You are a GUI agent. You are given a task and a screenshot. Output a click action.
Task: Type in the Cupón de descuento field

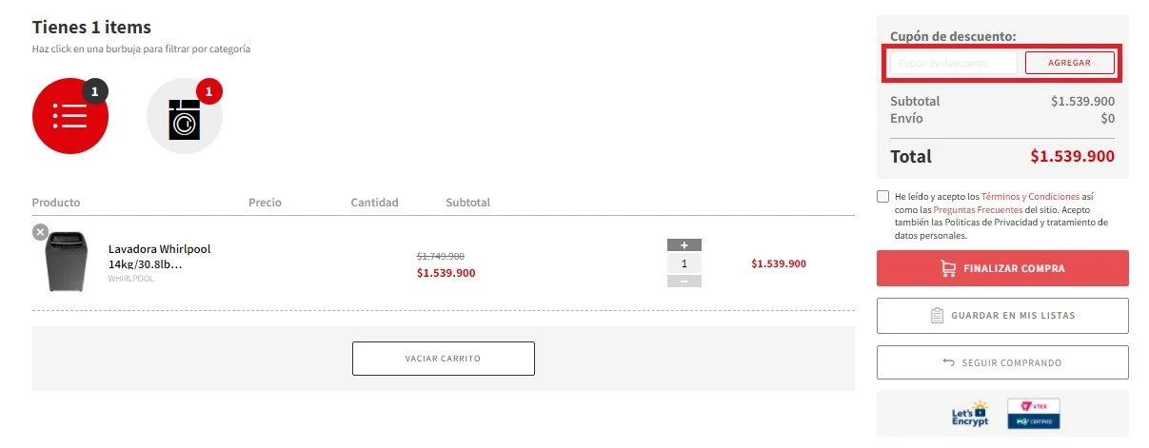tap(953, 63)
